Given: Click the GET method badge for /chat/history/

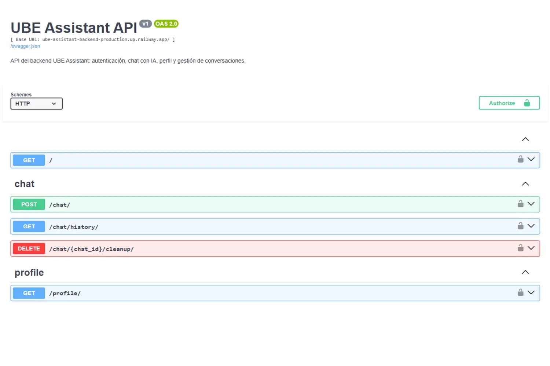Looking at the screenshot, I should tap(29, 226).
